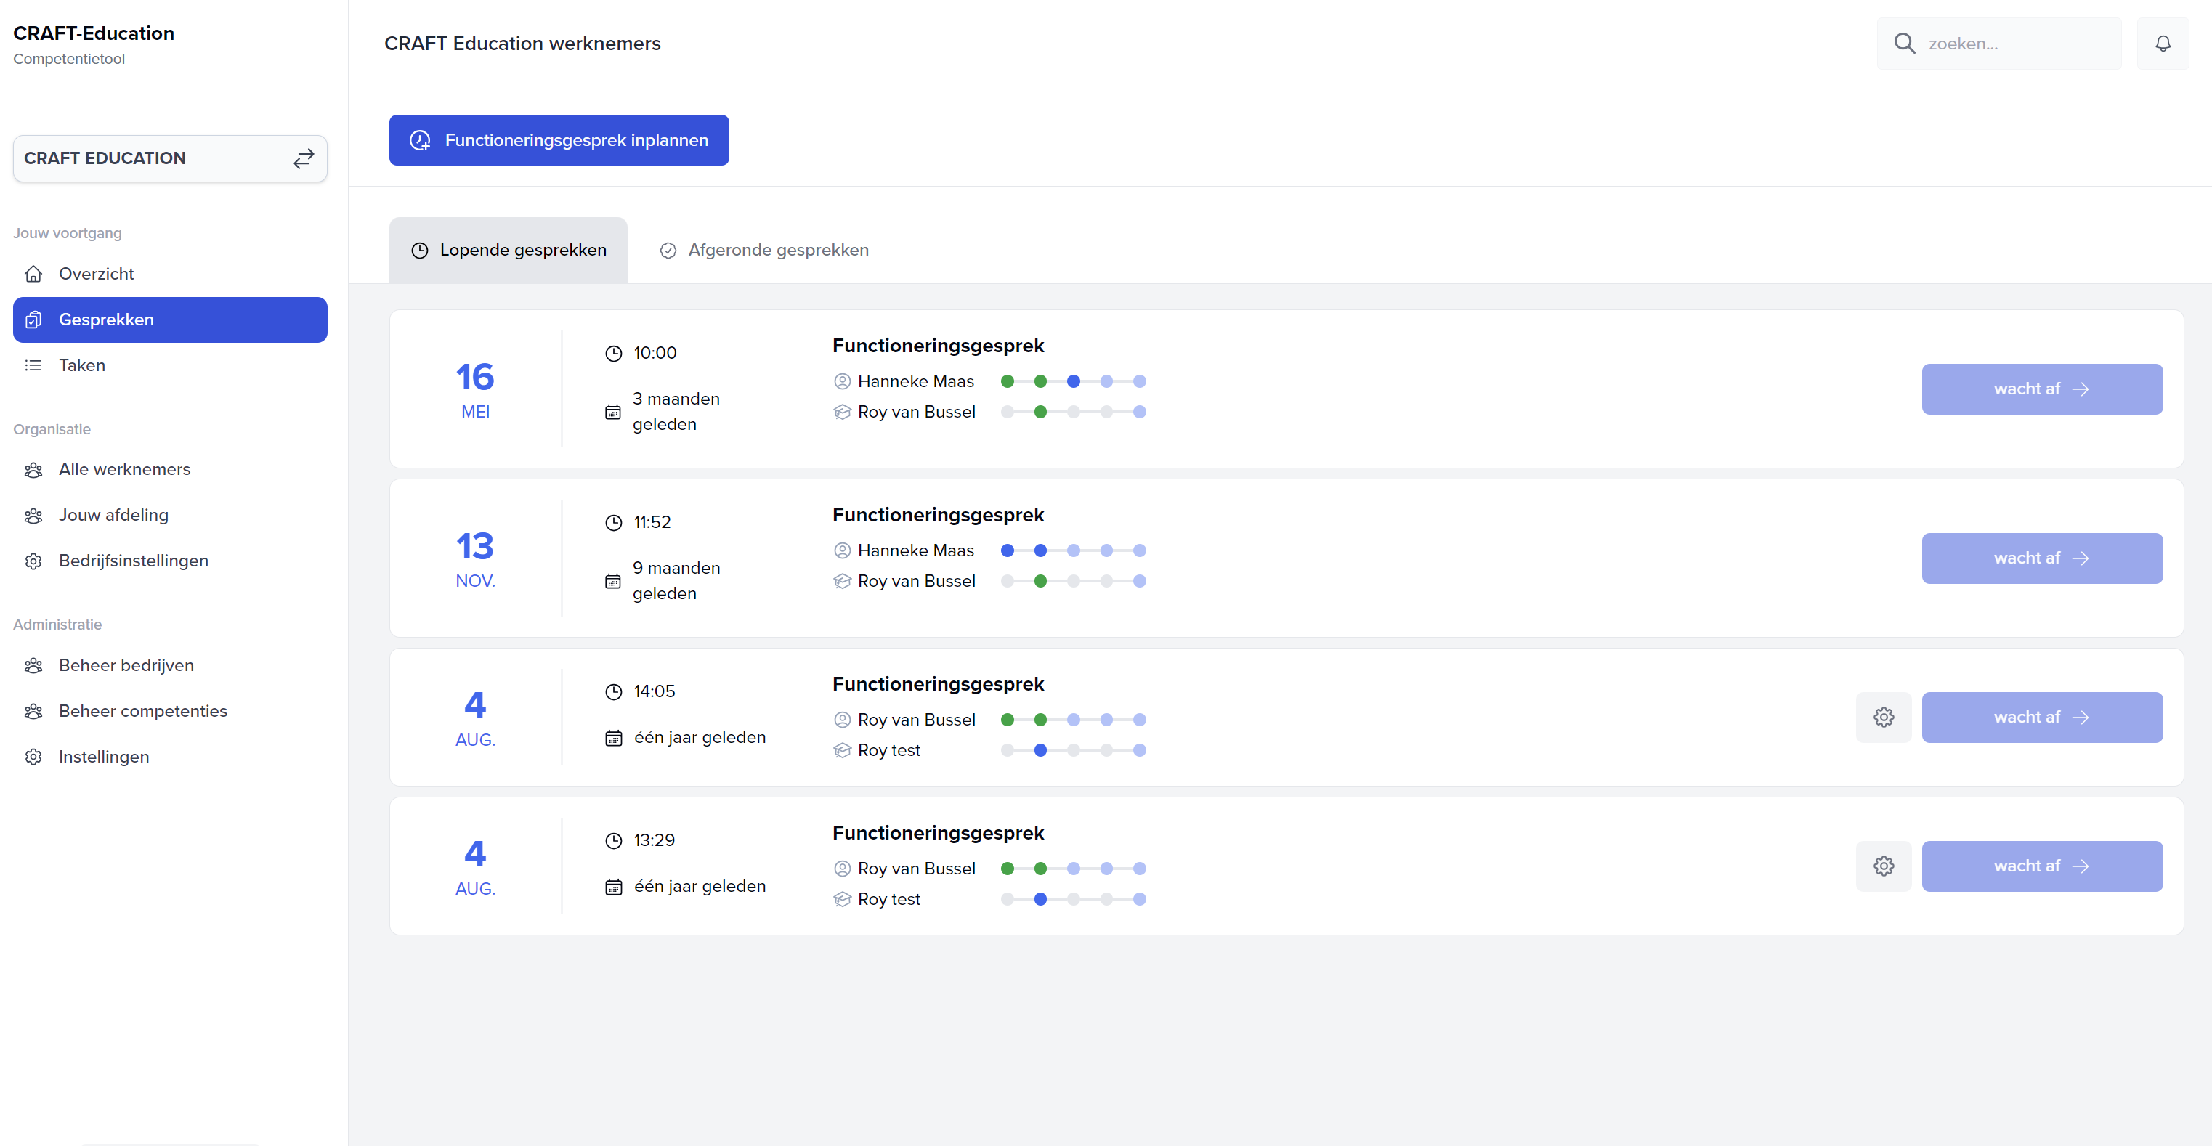Click the calendar icon next to 9 maanden geleden
This screenshot has width=2212, height=1146.
coord(613,581)
